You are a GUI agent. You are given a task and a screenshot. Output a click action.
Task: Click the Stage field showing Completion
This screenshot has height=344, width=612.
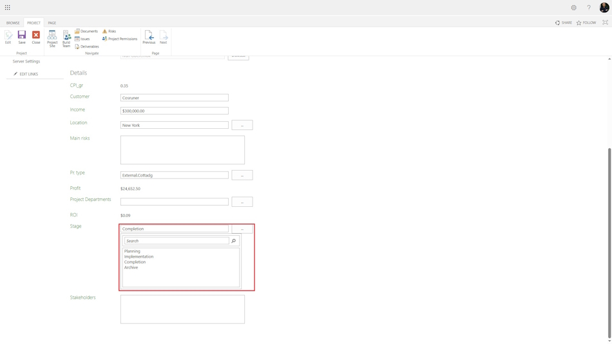pos(174,229)
